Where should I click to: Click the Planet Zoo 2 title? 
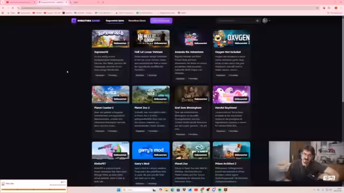(142, 108)
